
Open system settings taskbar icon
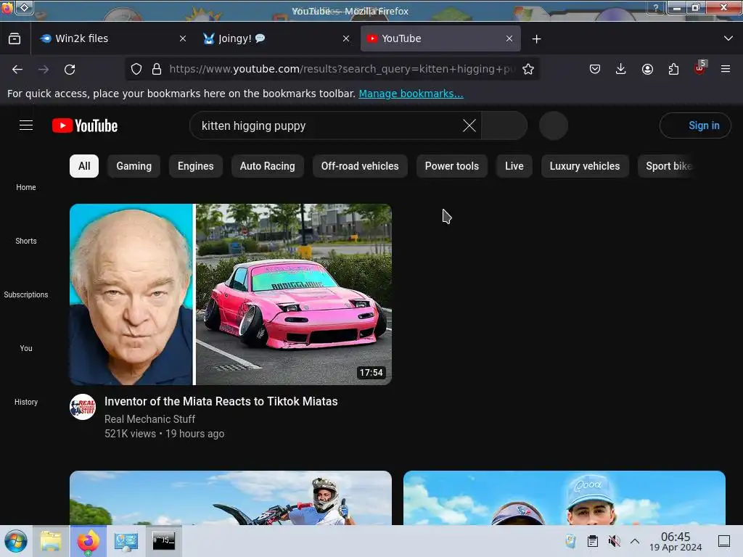[126, 541]
